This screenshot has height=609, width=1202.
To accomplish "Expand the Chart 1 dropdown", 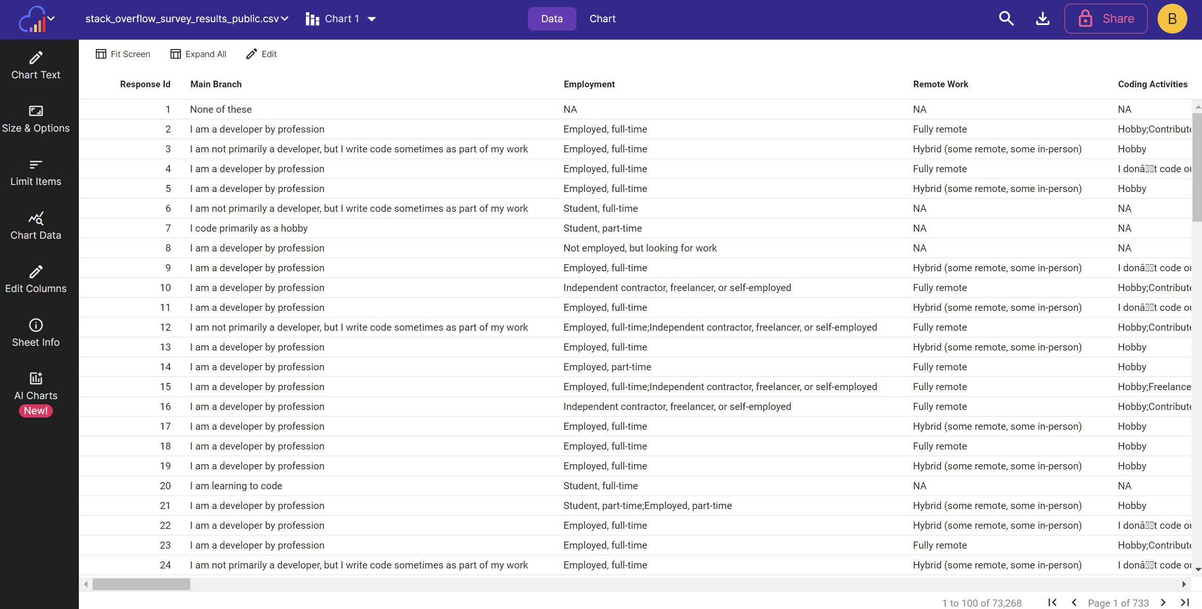I will 372,19.
